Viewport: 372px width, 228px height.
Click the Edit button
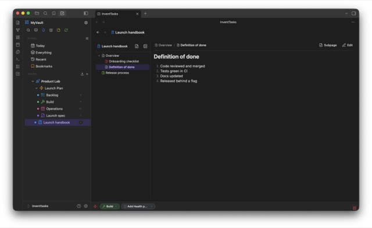[348, 45]
